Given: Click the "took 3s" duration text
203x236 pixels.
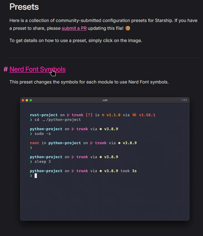Looking at the screenshot, I should [x=128, y=171].
